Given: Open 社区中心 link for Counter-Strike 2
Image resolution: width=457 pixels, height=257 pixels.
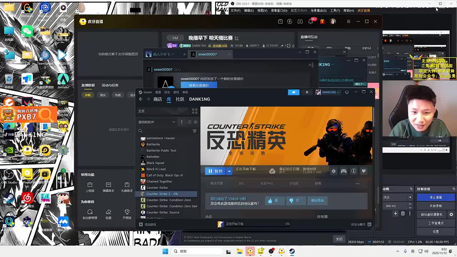Looking at the screenshot, I should [x=267, y=183].
